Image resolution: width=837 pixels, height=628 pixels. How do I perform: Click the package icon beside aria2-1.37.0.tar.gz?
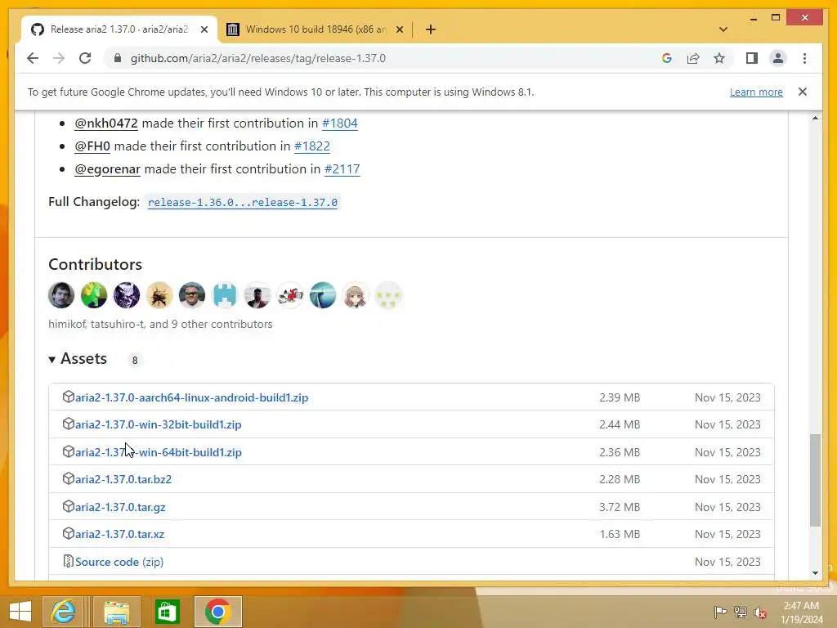click(69, 506)
